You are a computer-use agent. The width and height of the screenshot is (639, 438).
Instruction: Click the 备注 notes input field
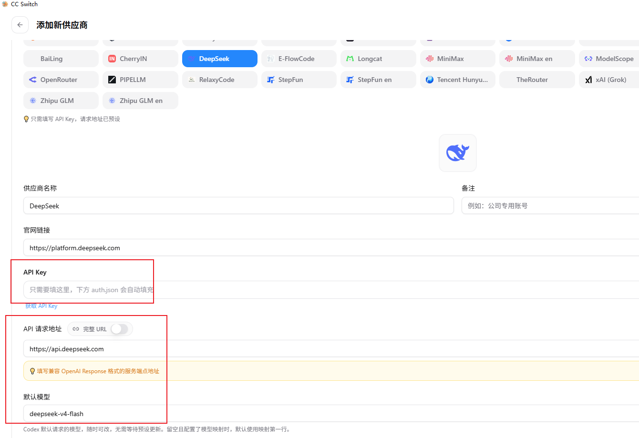(x=550, y=206)
